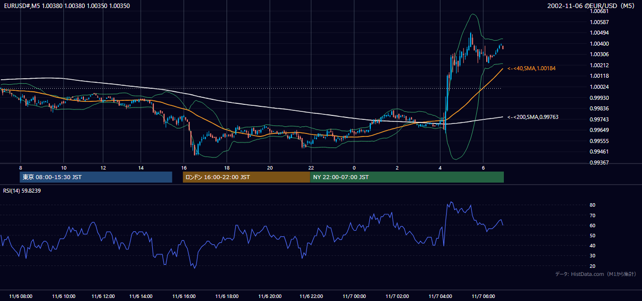Click RSI axis level 70
The image size is (642, 301).
[592, 215]
